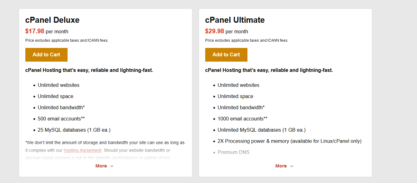Click the faded Premium DNS item

coord(234,152)
